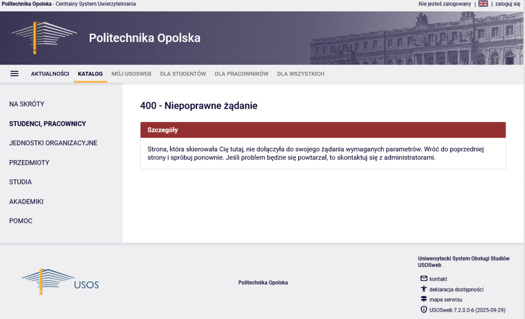Click the Politechnika Opolska logo in header
Image resolution: width=525 pixels, height=319 pixels.
click(44, 37)
